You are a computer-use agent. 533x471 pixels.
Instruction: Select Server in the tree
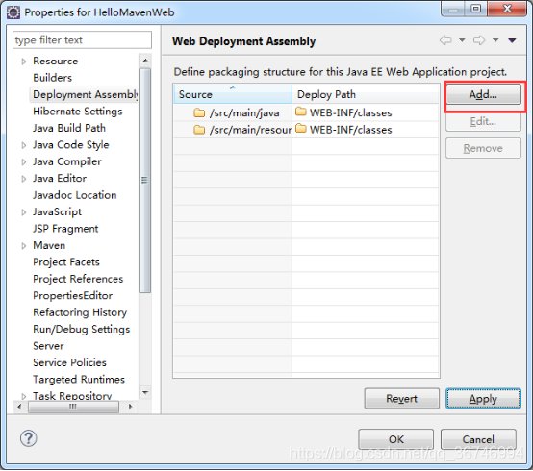tap(48, 346)
